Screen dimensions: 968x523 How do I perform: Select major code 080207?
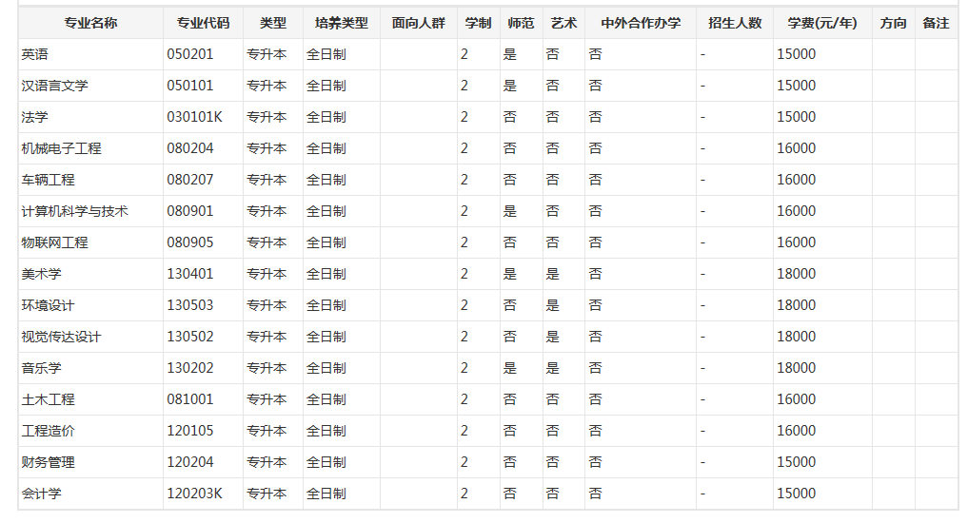190,180
